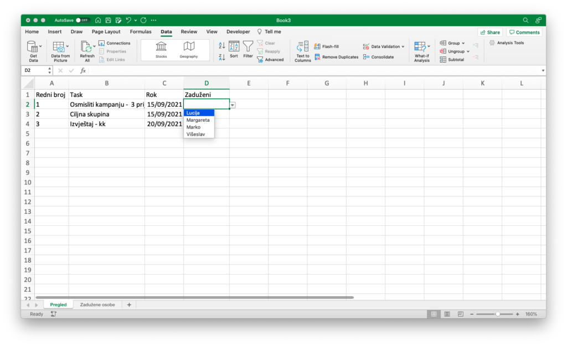Expand the Data Validation dropdown arrow
Viewport: 567px width, 346px height.
(x=403, y=47)
